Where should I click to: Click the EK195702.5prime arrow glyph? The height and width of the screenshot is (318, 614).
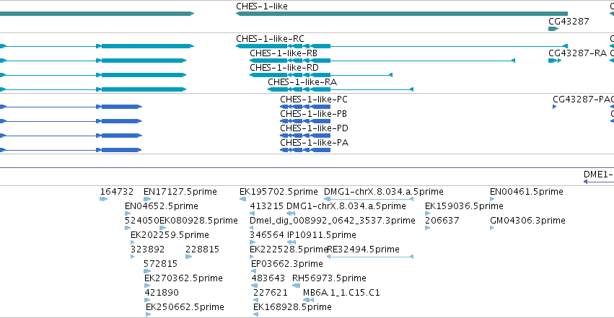pyautogui.click(x=242, y=199)
